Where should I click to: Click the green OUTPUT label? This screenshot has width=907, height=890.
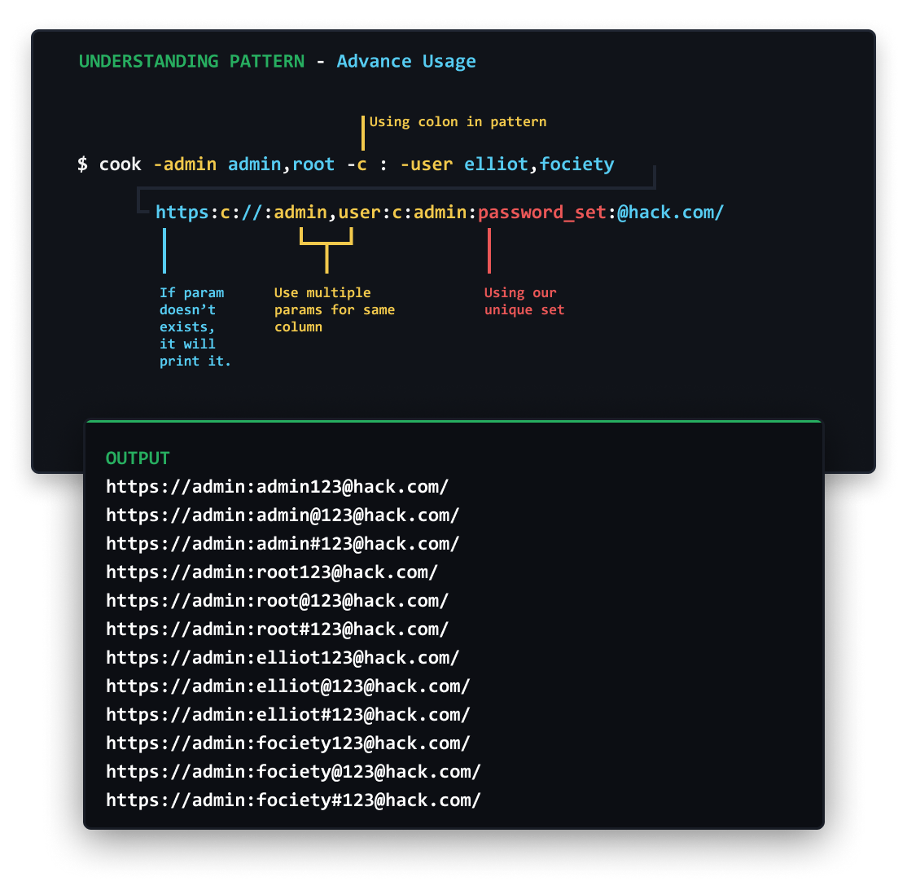pyautogui.click(x=138, y=458)
